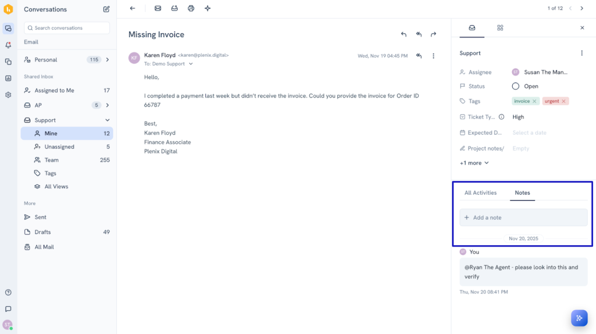The width and height of the screenshot is (596, 334).
Task: Change assignee Susan The Man...
Action: pyautogui.click(x=540, y=72)
